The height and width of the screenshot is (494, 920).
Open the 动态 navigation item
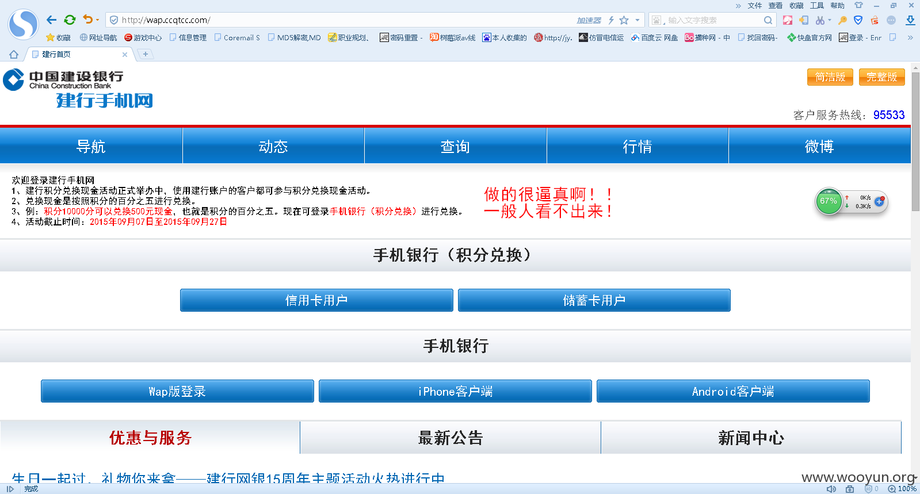point(273,147)
